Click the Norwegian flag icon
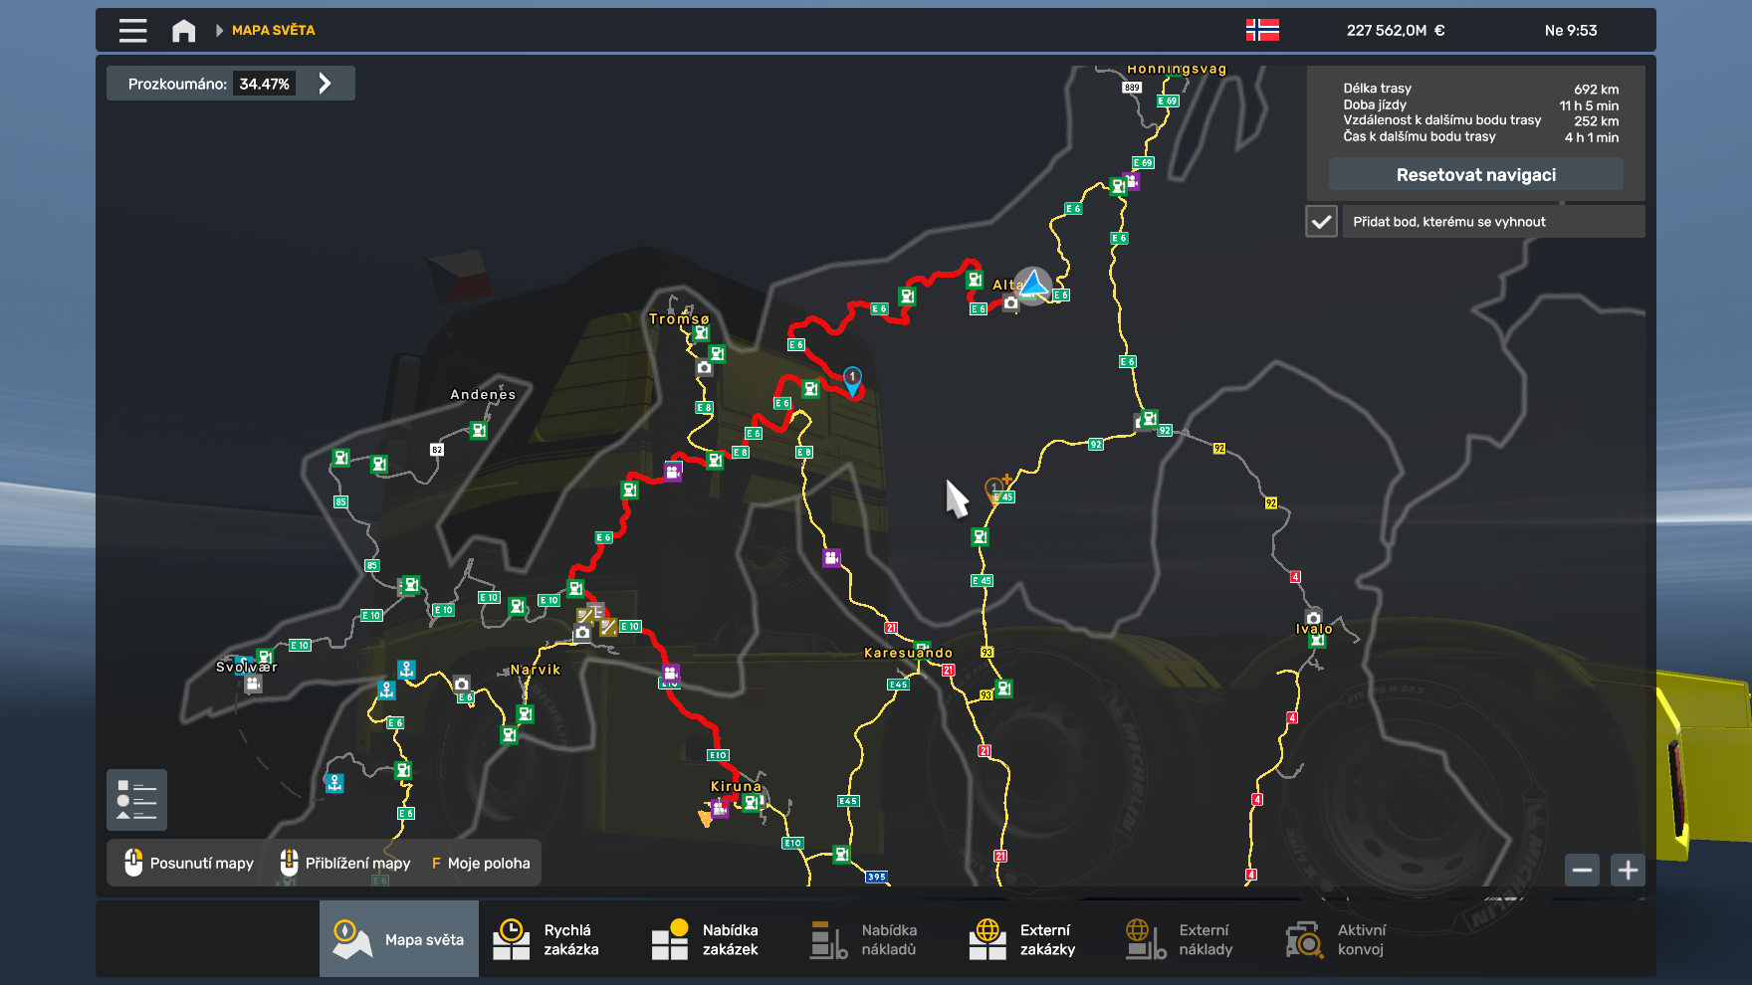 (1263, 30)
